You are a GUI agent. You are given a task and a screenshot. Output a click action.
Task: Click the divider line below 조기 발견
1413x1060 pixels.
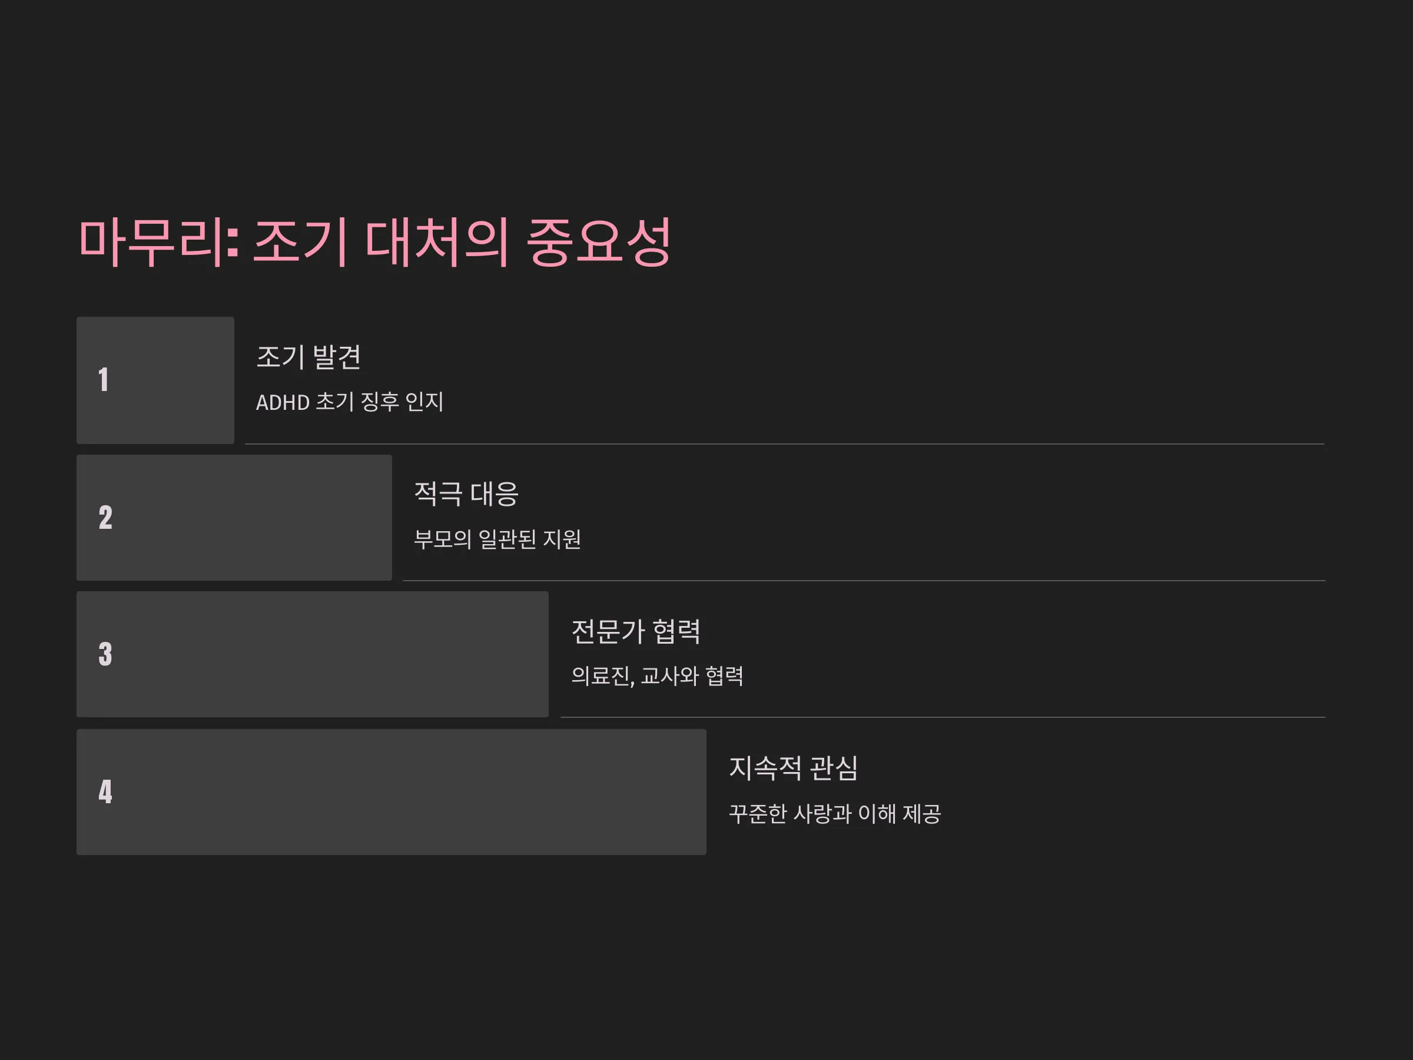(x=785, y=444)
